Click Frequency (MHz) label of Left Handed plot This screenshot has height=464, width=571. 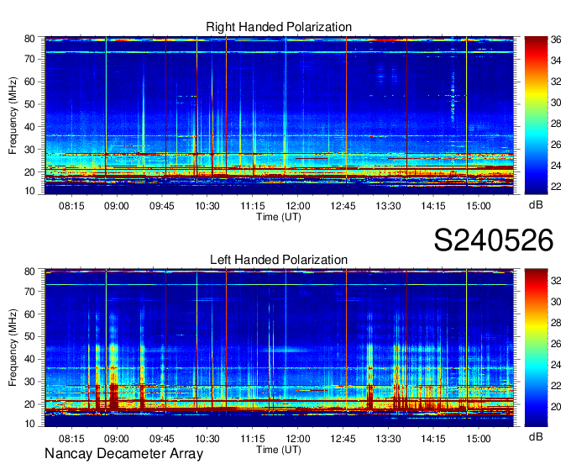point(13,348)
